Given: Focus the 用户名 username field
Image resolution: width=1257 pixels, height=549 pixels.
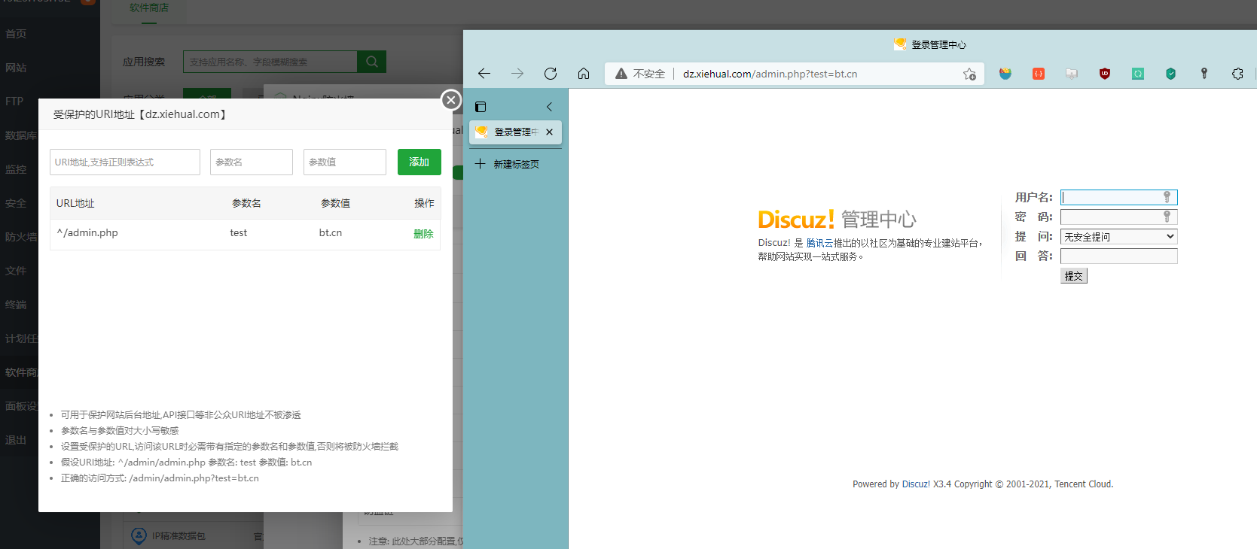Looking at the screenshot, I should point(1118,197).
